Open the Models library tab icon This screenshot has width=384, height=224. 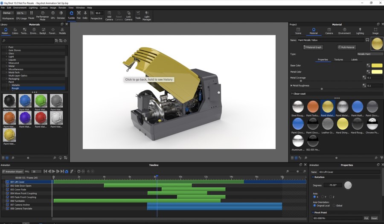(x=62, y=30)
